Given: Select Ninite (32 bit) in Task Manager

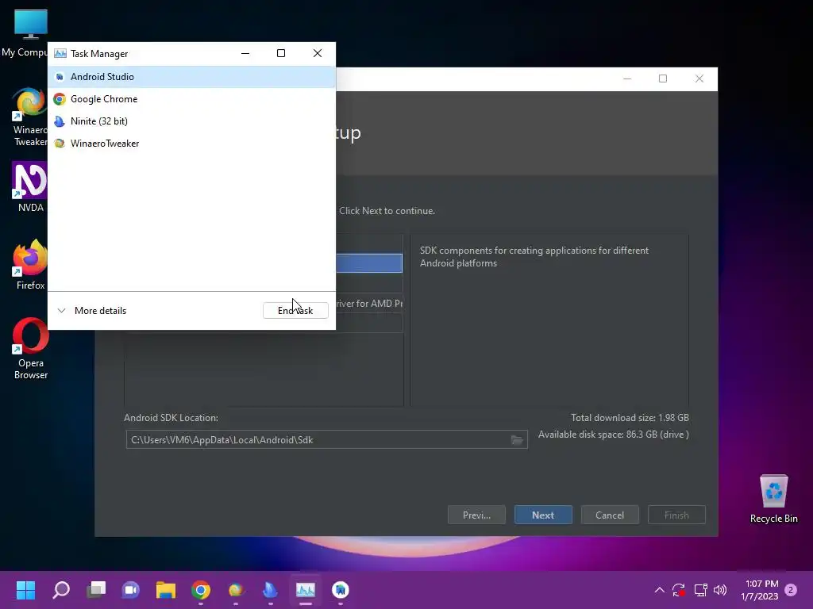Looking at the screenshot, I should (192, 121).
